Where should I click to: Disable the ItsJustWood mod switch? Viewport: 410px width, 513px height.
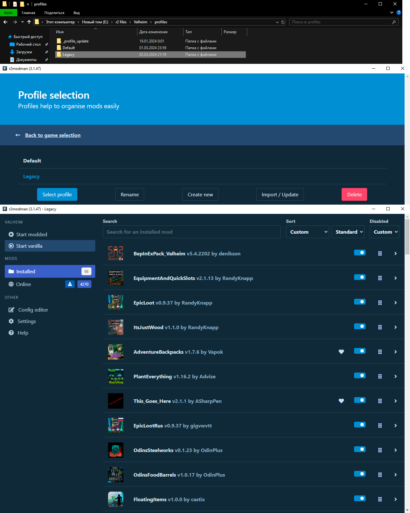coord(360,326)
